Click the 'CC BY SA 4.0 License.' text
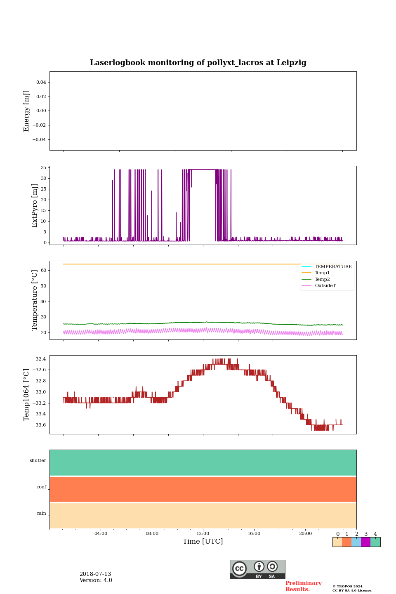 click(352, 590)
